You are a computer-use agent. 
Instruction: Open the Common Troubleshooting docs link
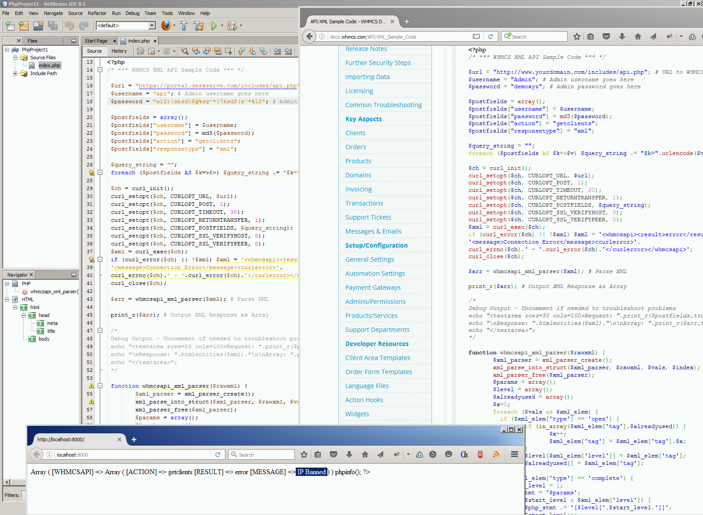coord(383,105)
